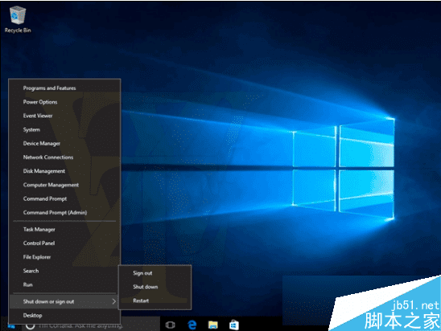Launch Command Prompt (non-admin)
The image size is (441, 331).
pos(65,198)
